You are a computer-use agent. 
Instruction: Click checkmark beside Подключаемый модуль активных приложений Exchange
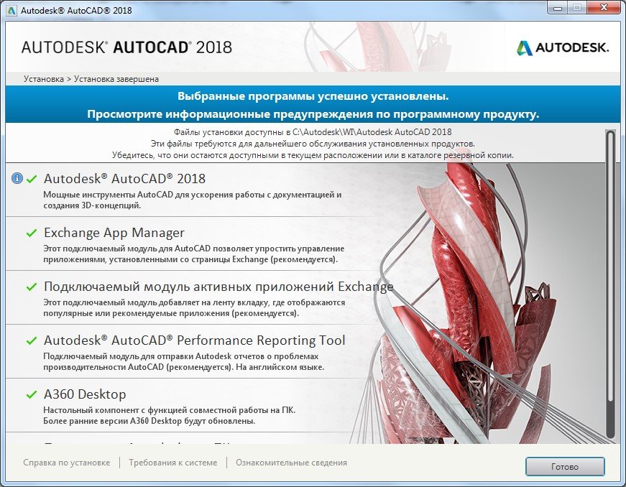click(x=32, y=287)
